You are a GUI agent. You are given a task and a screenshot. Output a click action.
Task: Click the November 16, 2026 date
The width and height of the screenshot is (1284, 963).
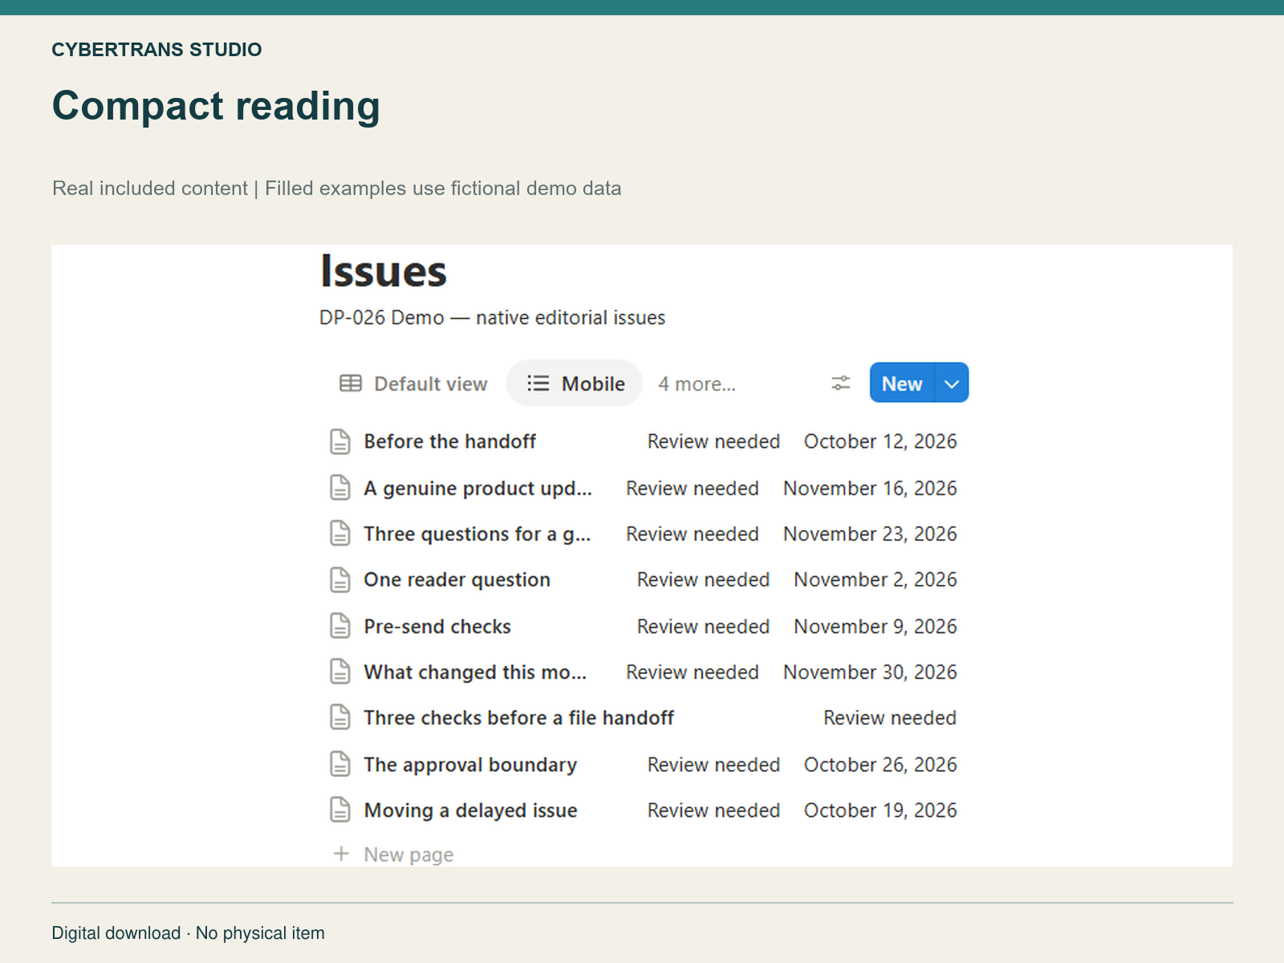pos(870,488)
